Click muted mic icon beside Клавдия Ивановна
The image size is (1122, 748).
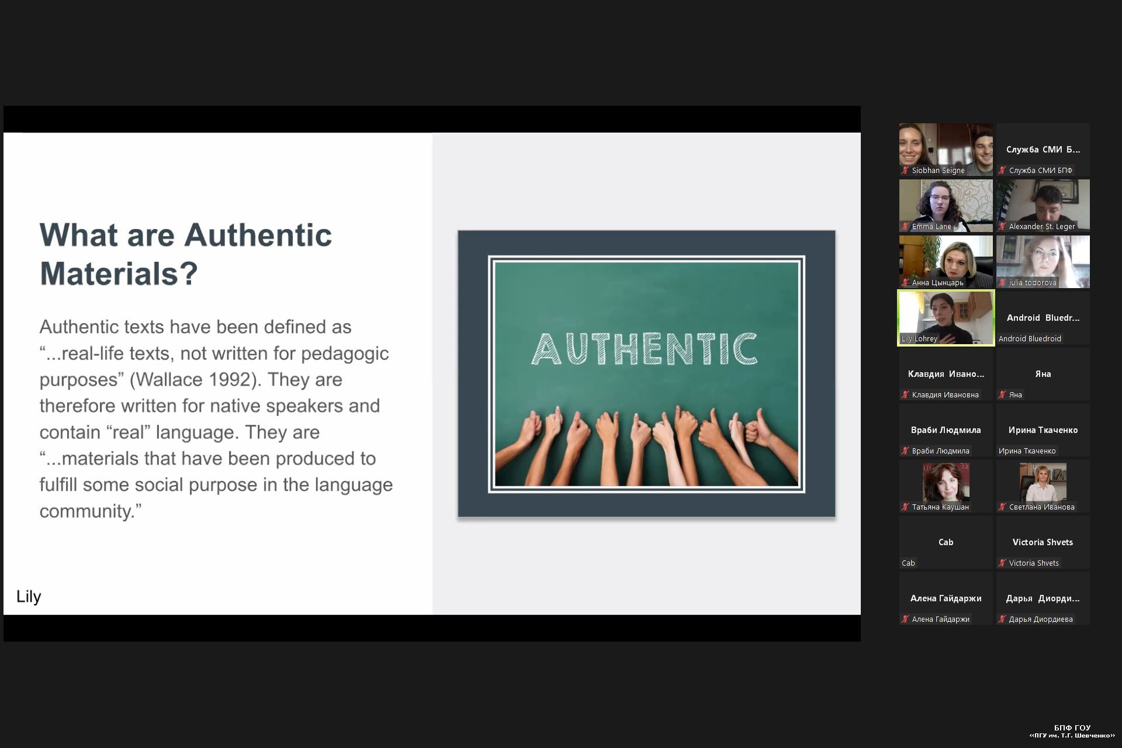point(905,395)
